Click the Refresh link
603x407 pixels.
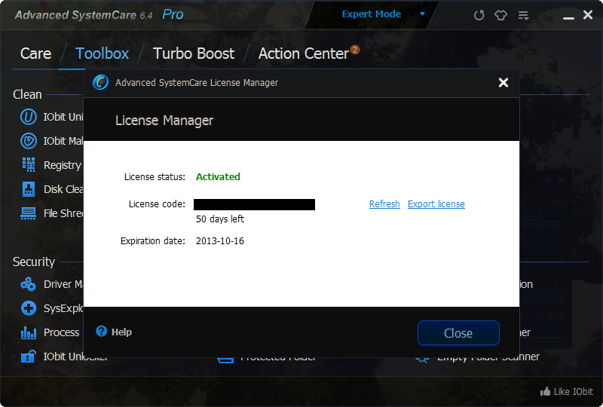(x=384, y=204)
